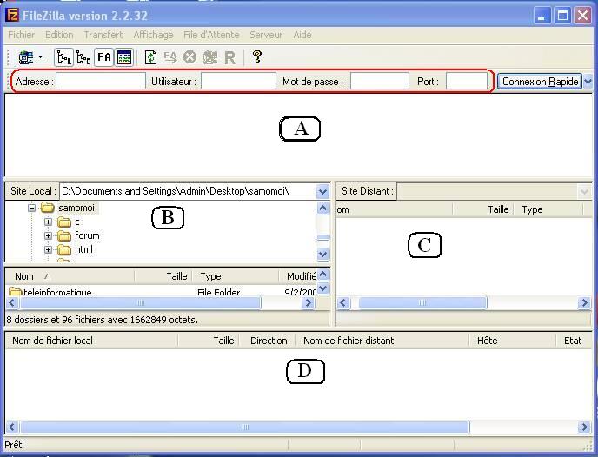Click the refresh file list icon
This screenshot has height=457, width=598.
[x=150, y=57]
